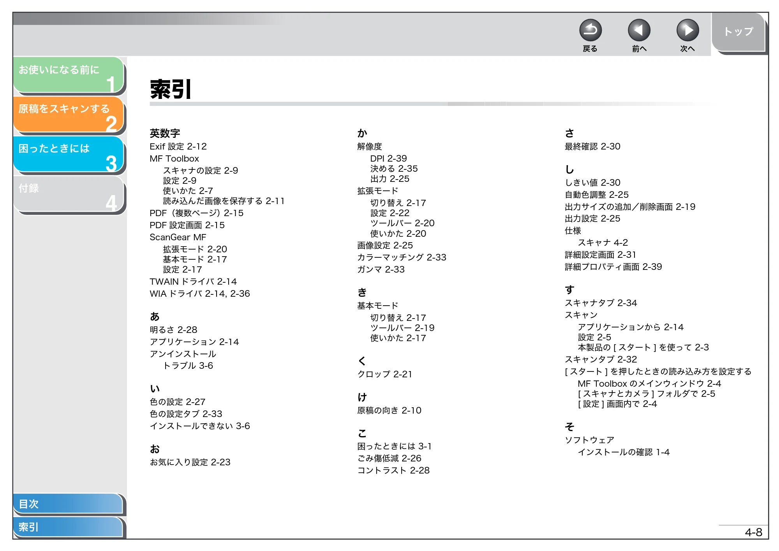This screenshot has height=551, width=779.
Task: Follow the 原稿の向き 2-10 entry
Action: pos(389,410)
